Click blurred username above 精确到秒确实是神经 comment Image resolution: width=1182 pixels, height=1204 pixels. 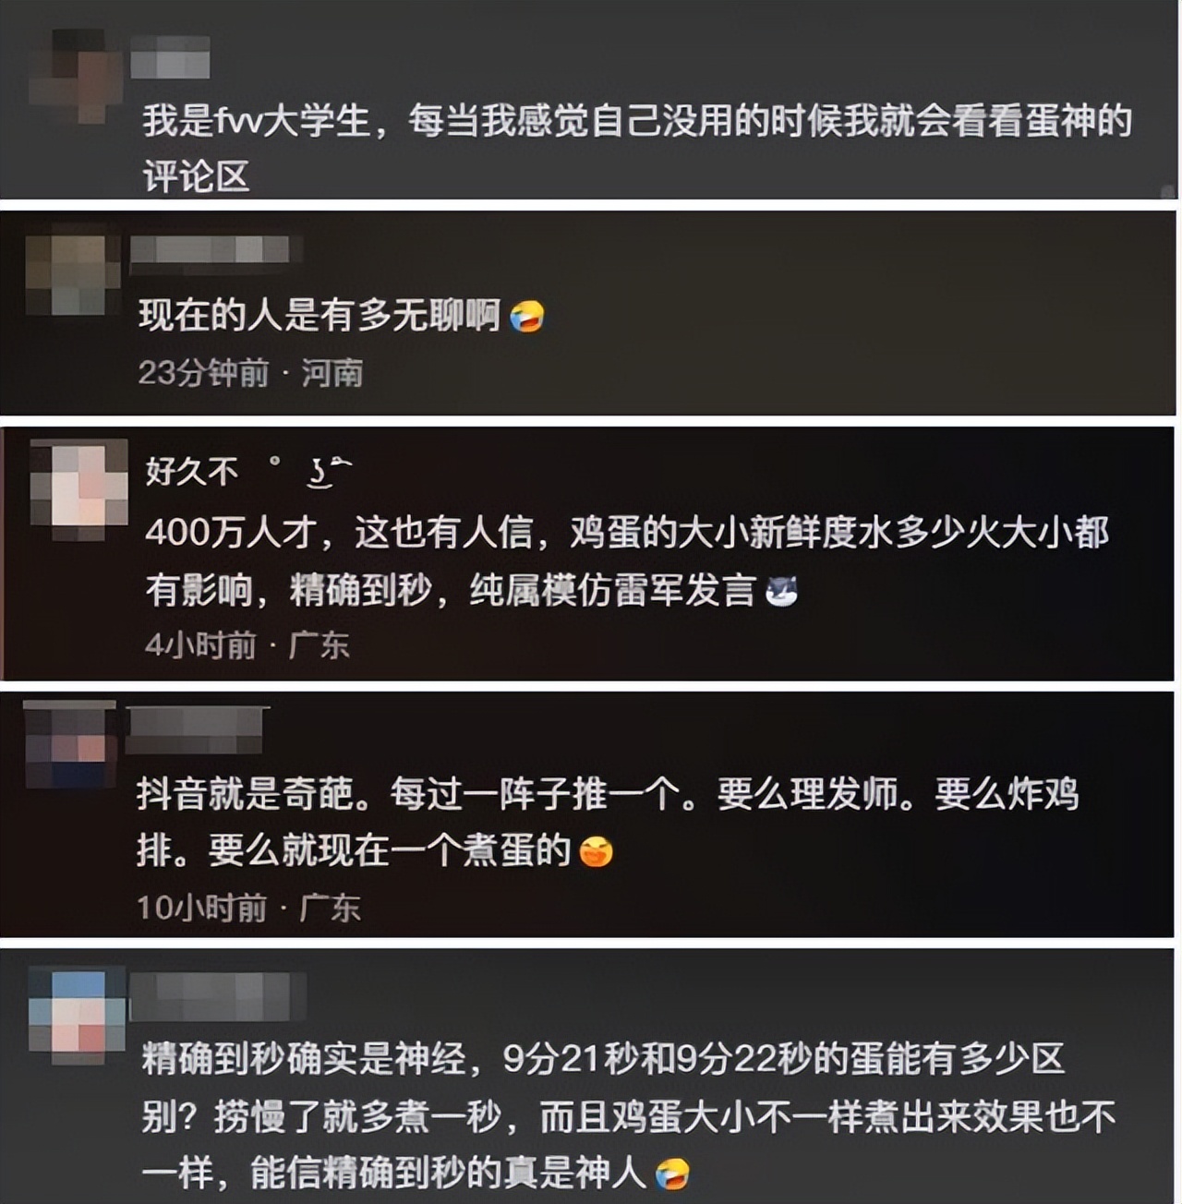218,997
